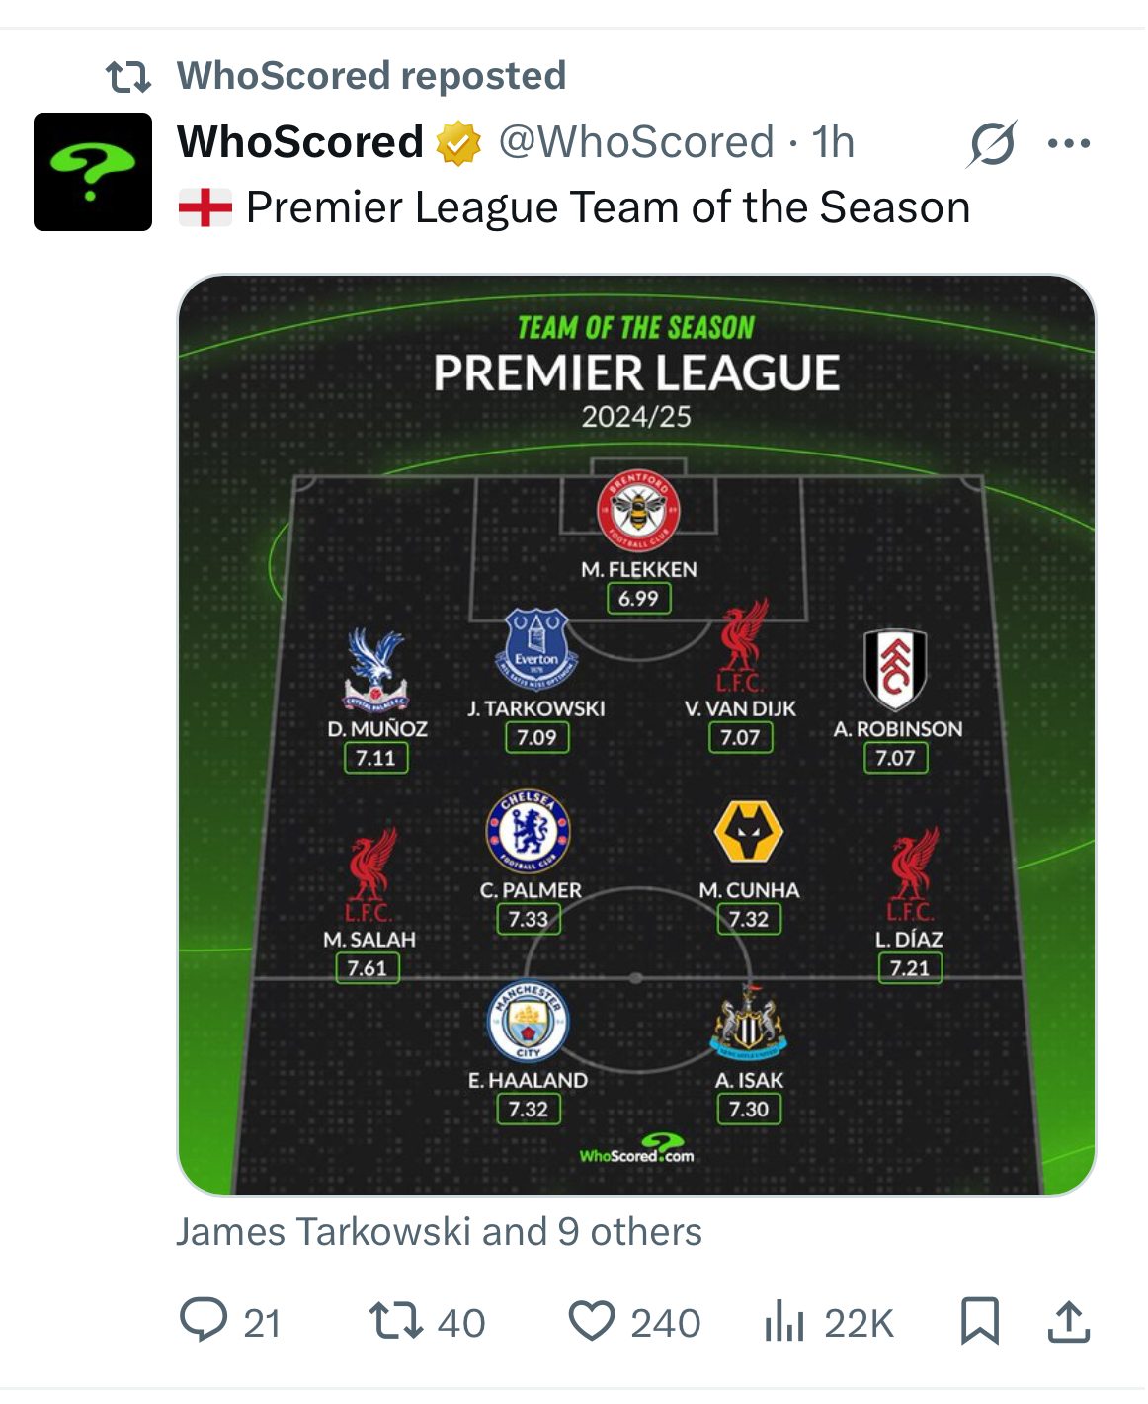
Task: Bookmark this Team of the Season post
Action: coord(980,1321)
